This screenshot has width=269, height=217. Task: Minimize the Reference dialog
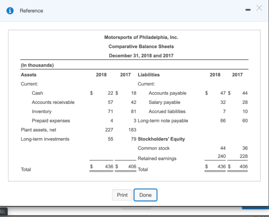[248, 10]
